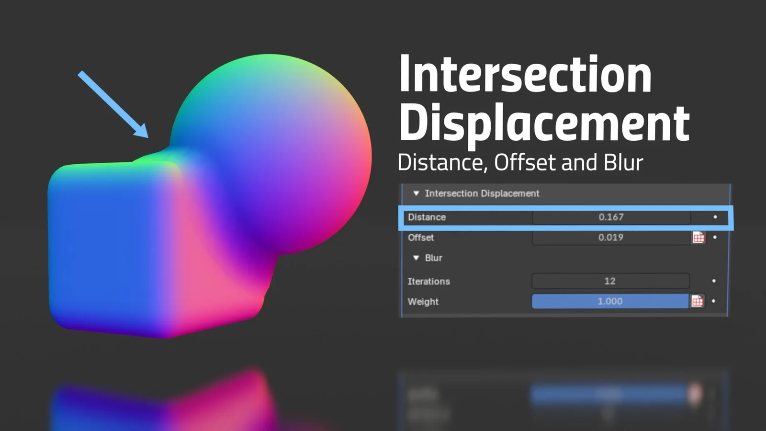766x431 pixels.
Task: Toggle the keyframe state of the Iterations property
Action: pyautogui.click(x=713, y=281)
